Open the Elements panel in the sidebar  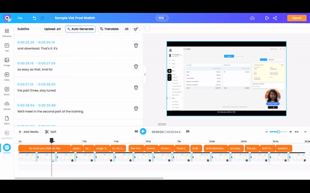[x=7, y=32]
